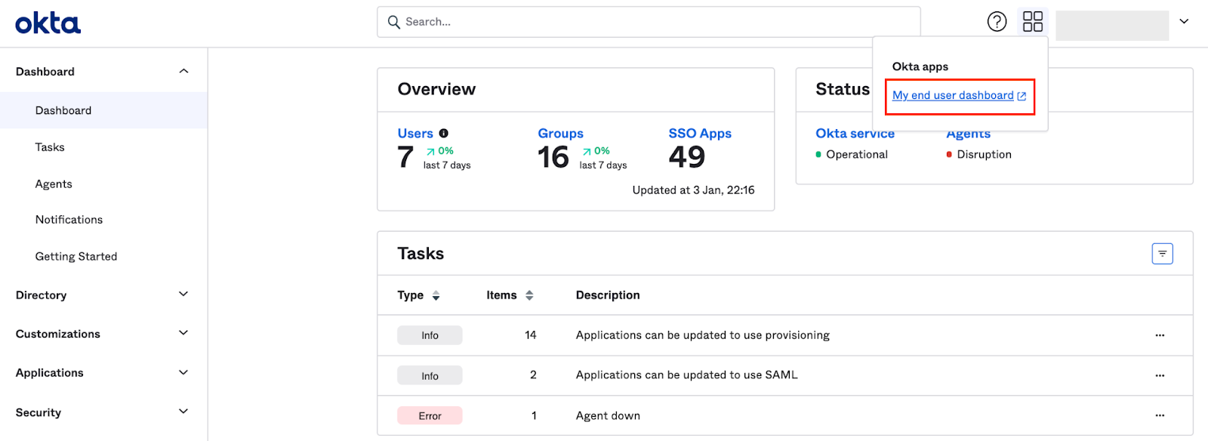The width and height of the screenshot is (1208, 441).
Task: Expand the Directory sidebar section
Action: [x=183, y=295]
